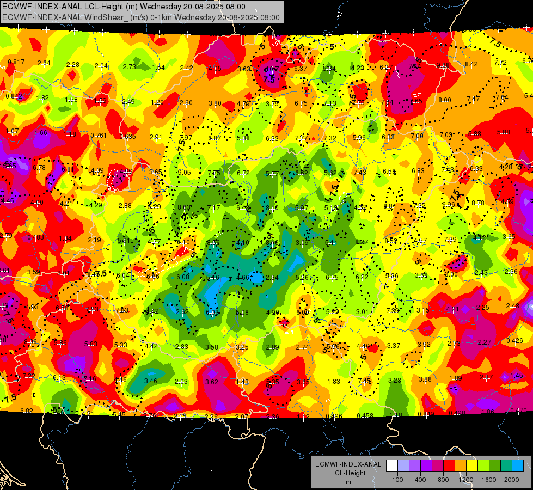Click the grid value 6.03

[212, 312]
